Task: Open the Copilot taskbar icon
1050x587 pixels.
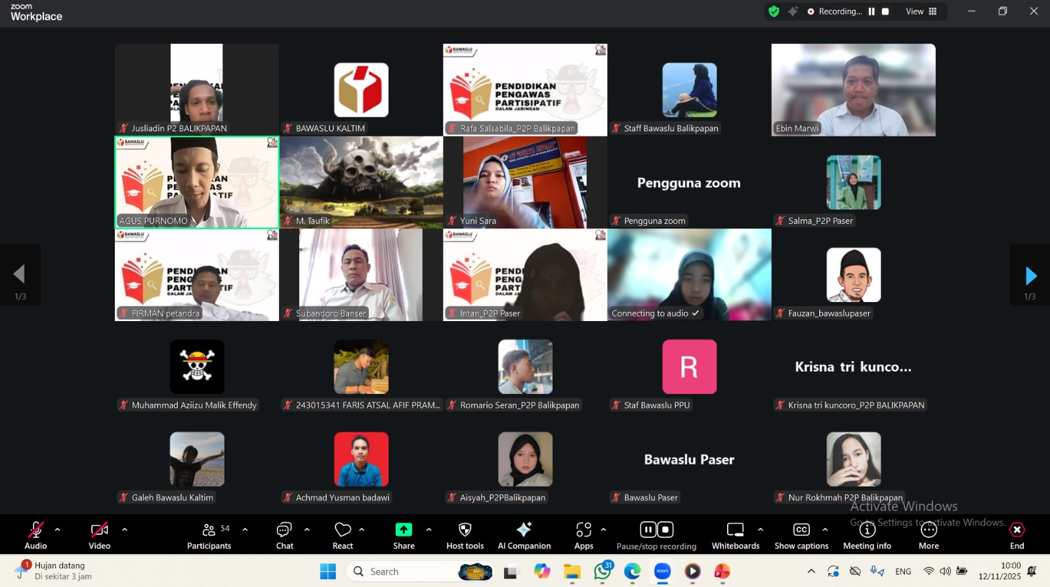Action: click(542, 571)
